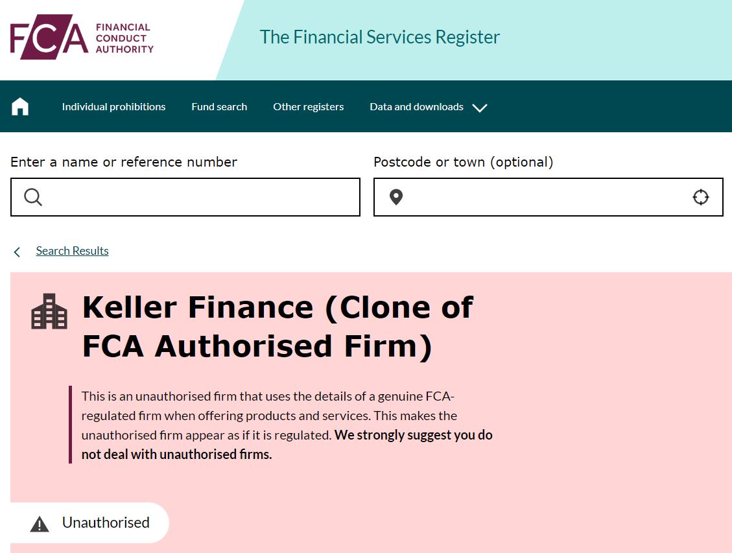Use current location crosshair icon
The width and height of the screenshot is (732, 553).
[x=701, y=197]
